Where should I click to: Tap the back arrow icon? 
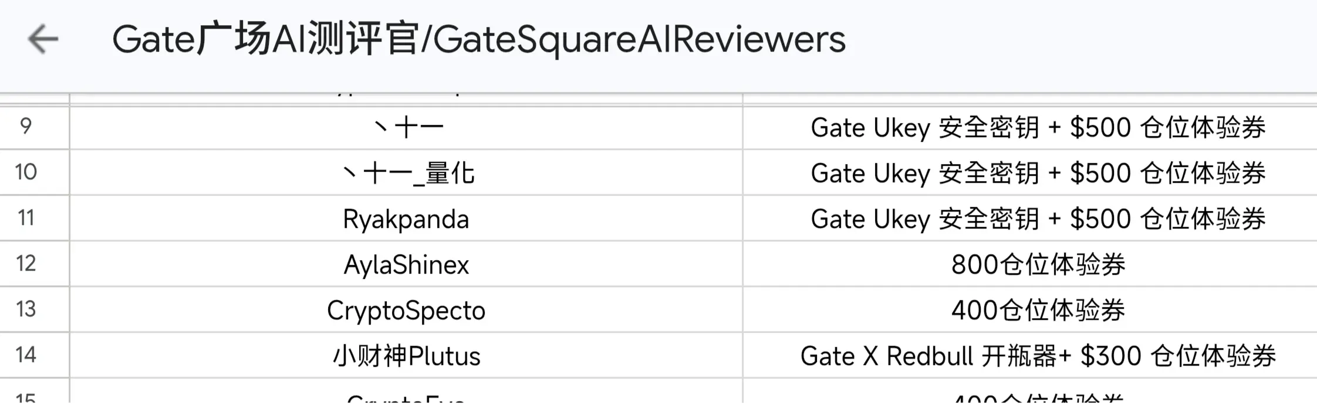click(43, 39)
